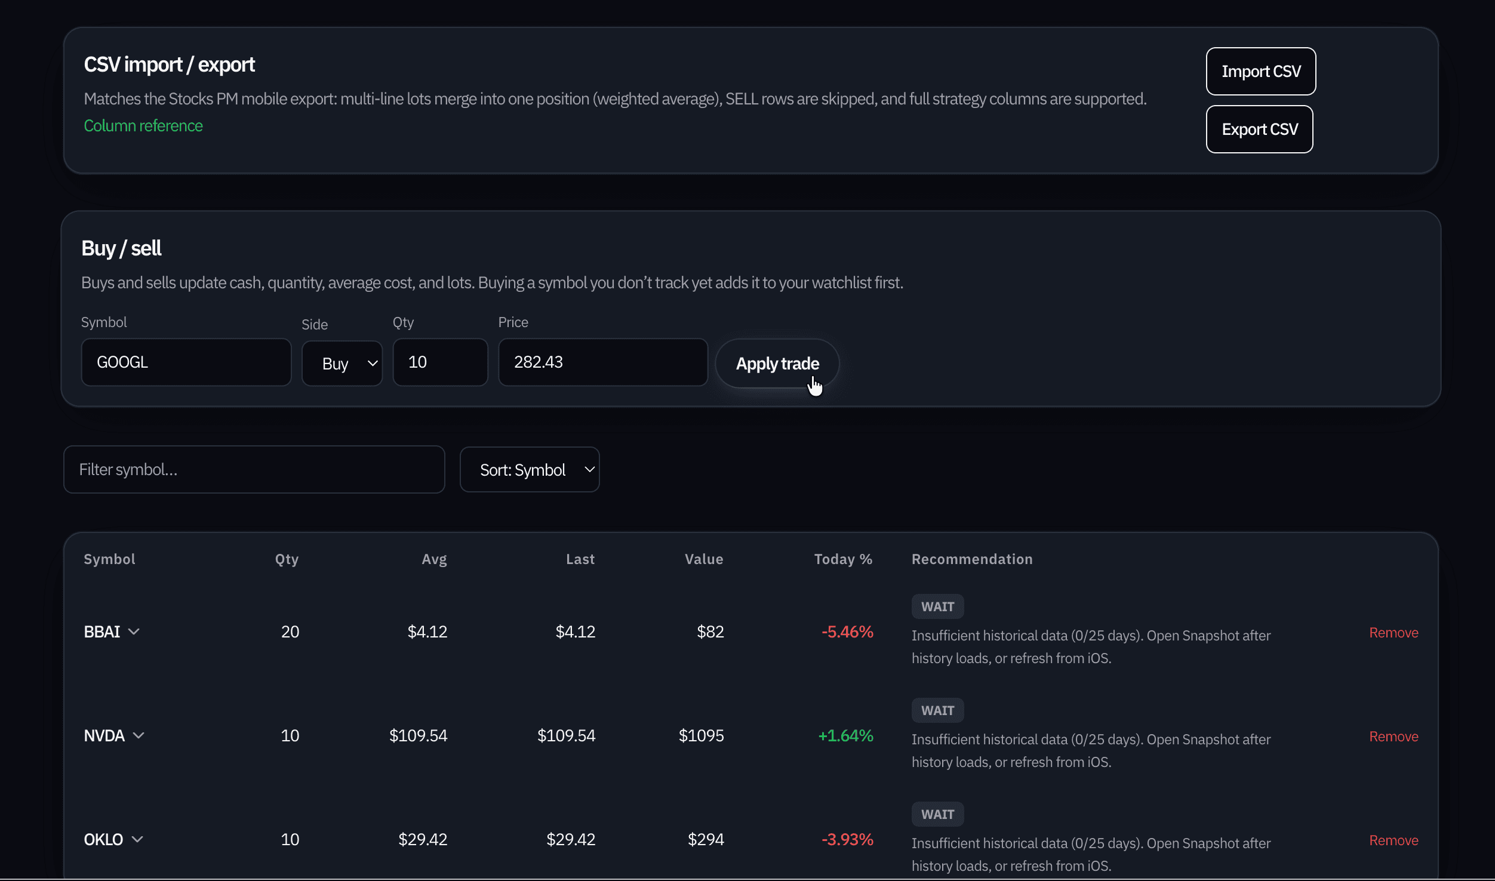Expand the OKLO row chevron

pyautogui.click(x=137, y=839)
